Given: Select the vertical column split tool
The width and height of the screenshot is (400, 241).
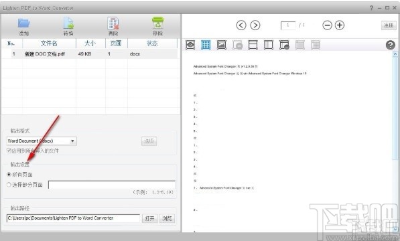Looking at the screenshot, I should point(269,45).
